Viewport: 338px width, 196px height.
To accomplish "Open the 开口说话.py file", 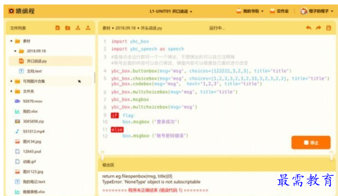I will tap(50, 61).
